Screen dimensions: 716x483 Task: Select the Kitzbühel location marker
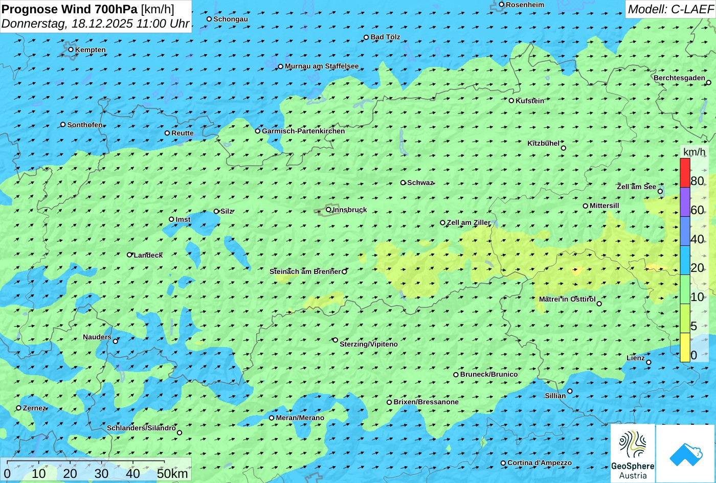click(564, 148)
